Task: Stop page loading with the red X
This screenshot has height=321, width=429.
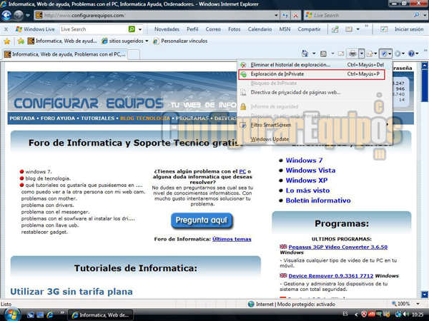Action: (x=296, y=16)
